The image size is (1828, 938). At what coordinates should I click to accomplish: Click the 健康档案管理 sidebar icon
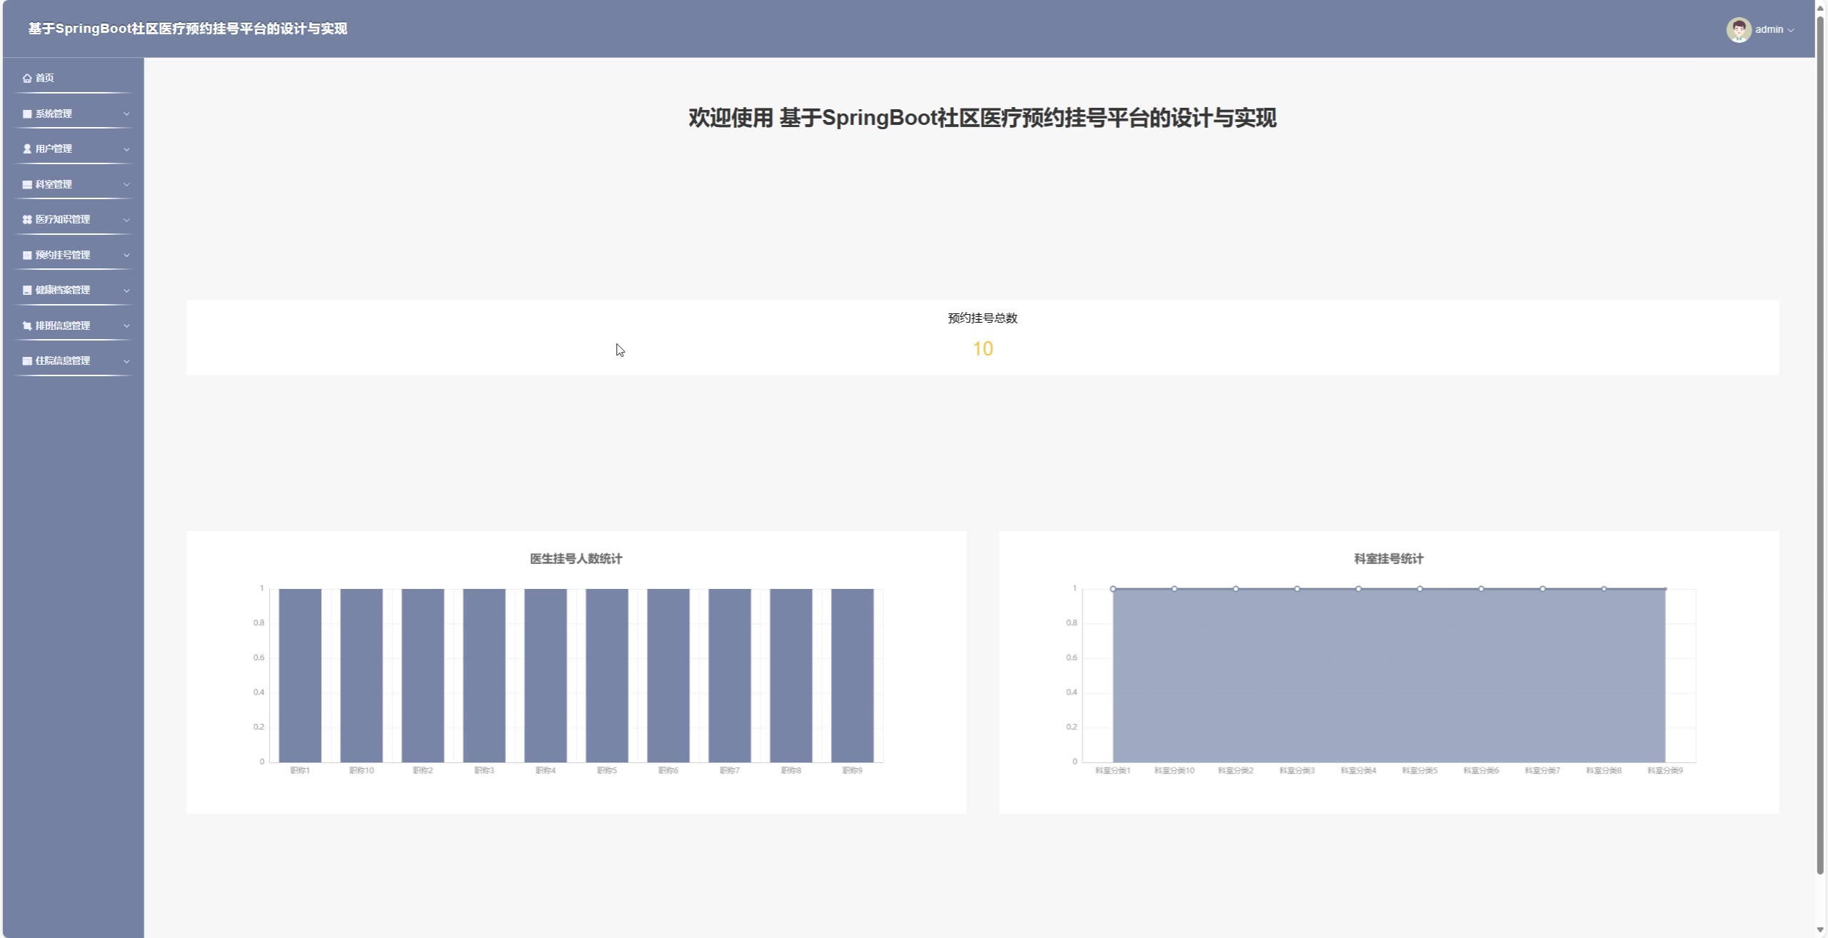[x=27, y=290]
